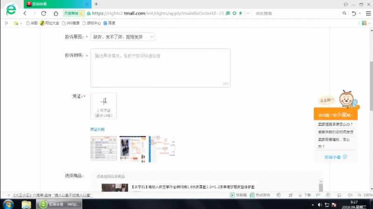Click the 投诉说明 description text area
The width and height of the screenshot is (373, 209).
coord(160,68)
